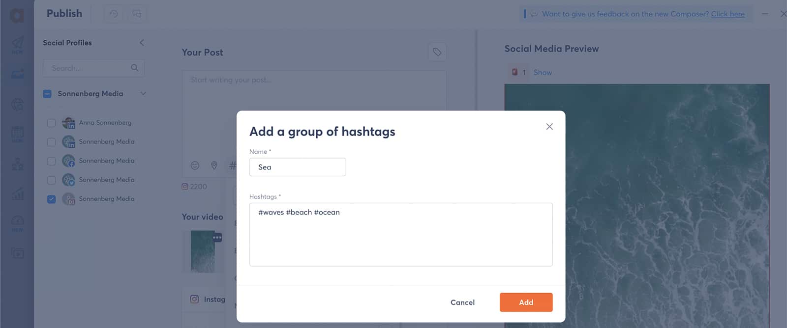Click the Name field containing Sea
787x328 pixels.
(x=298, y=167)
